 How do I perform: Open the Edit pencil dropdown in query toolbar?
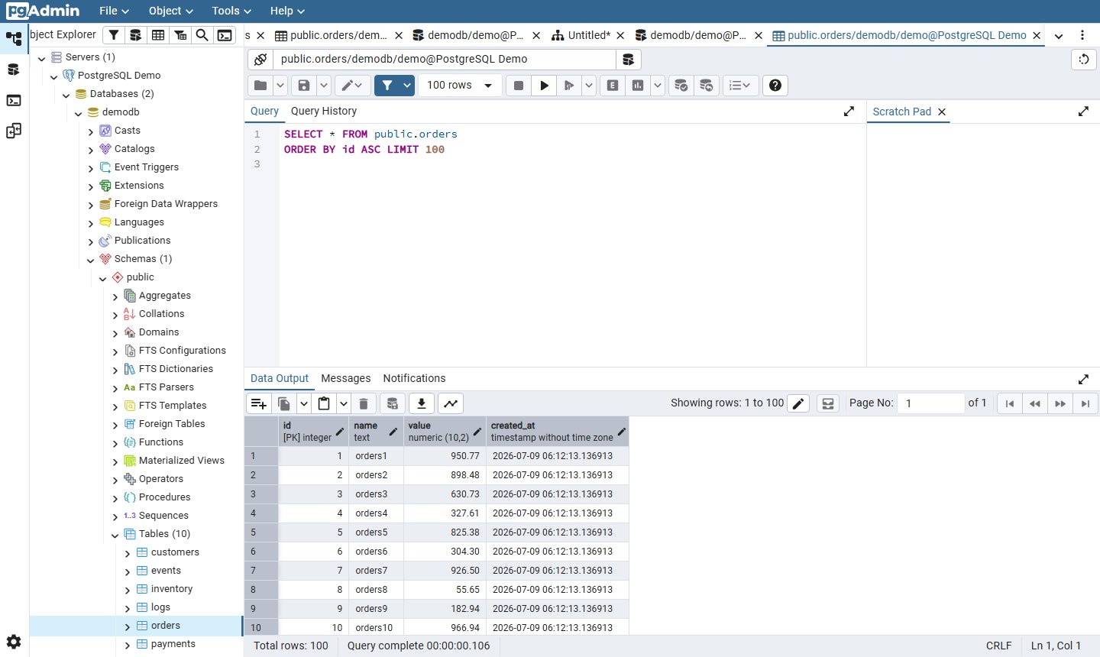click(x=352, y=86)
